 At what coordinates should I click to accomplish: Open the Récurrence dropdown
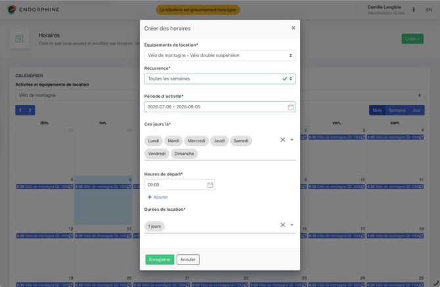220,79
